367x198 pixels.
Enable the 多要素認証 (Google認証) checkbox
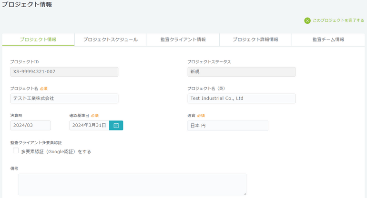16,151
